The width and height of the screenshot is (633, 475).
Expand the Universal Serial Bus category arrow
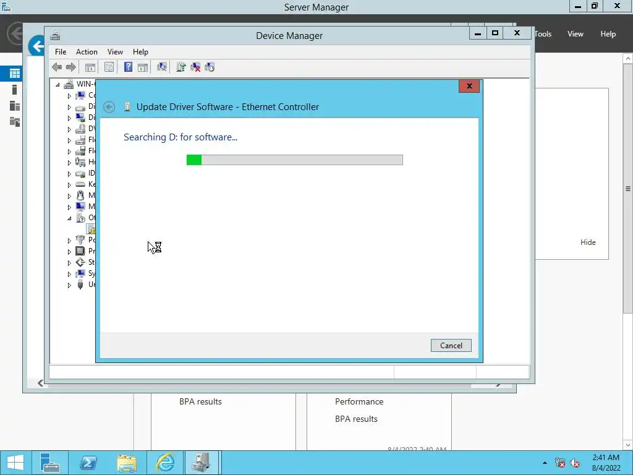(x=69, y=285)
